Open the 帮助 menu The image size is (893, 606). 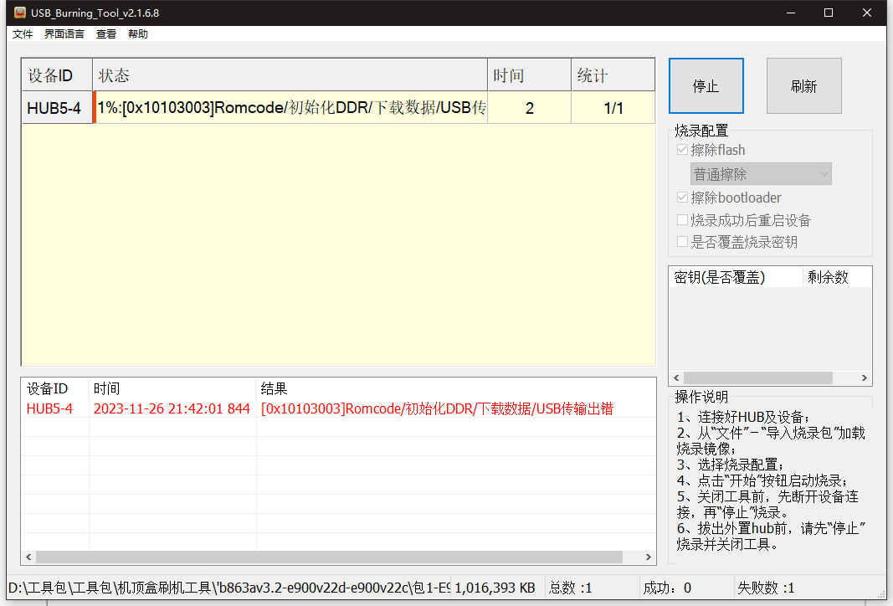[138, 34]
